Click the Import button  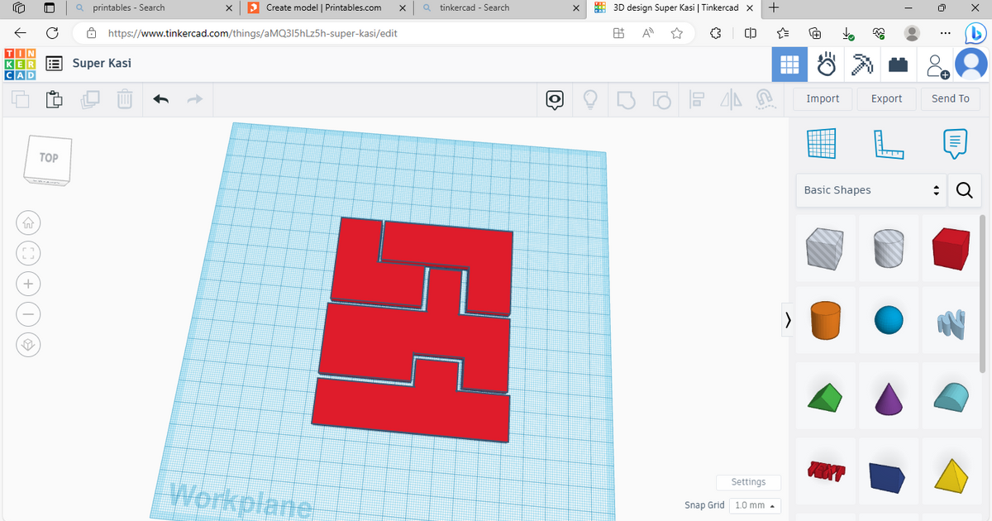[x=822, y=98]
